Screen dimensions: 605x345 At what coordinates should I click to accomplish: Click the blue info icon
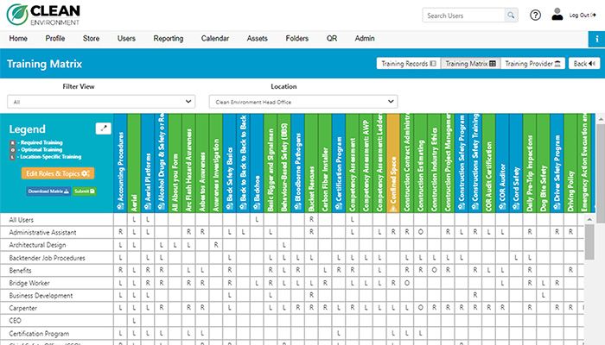tap(596, 40)
